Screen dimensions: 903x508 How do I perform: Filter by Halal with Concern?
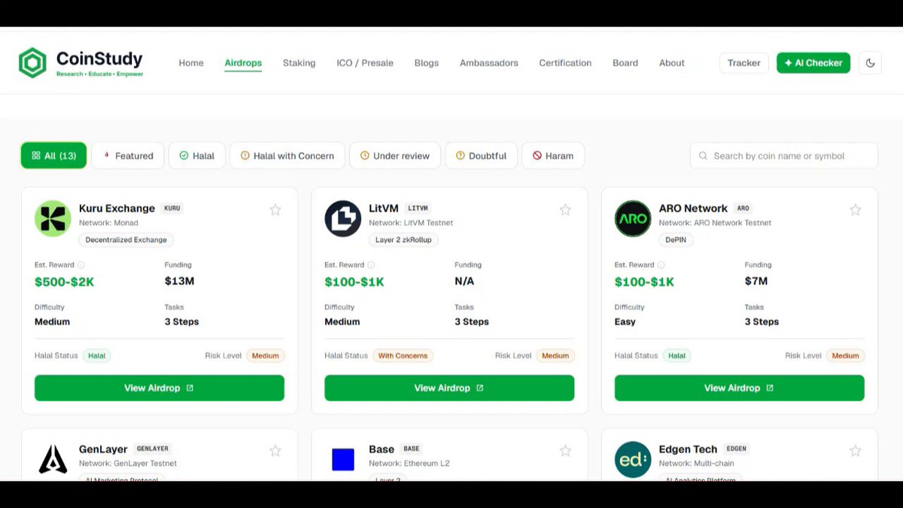[x=287, y=156]
